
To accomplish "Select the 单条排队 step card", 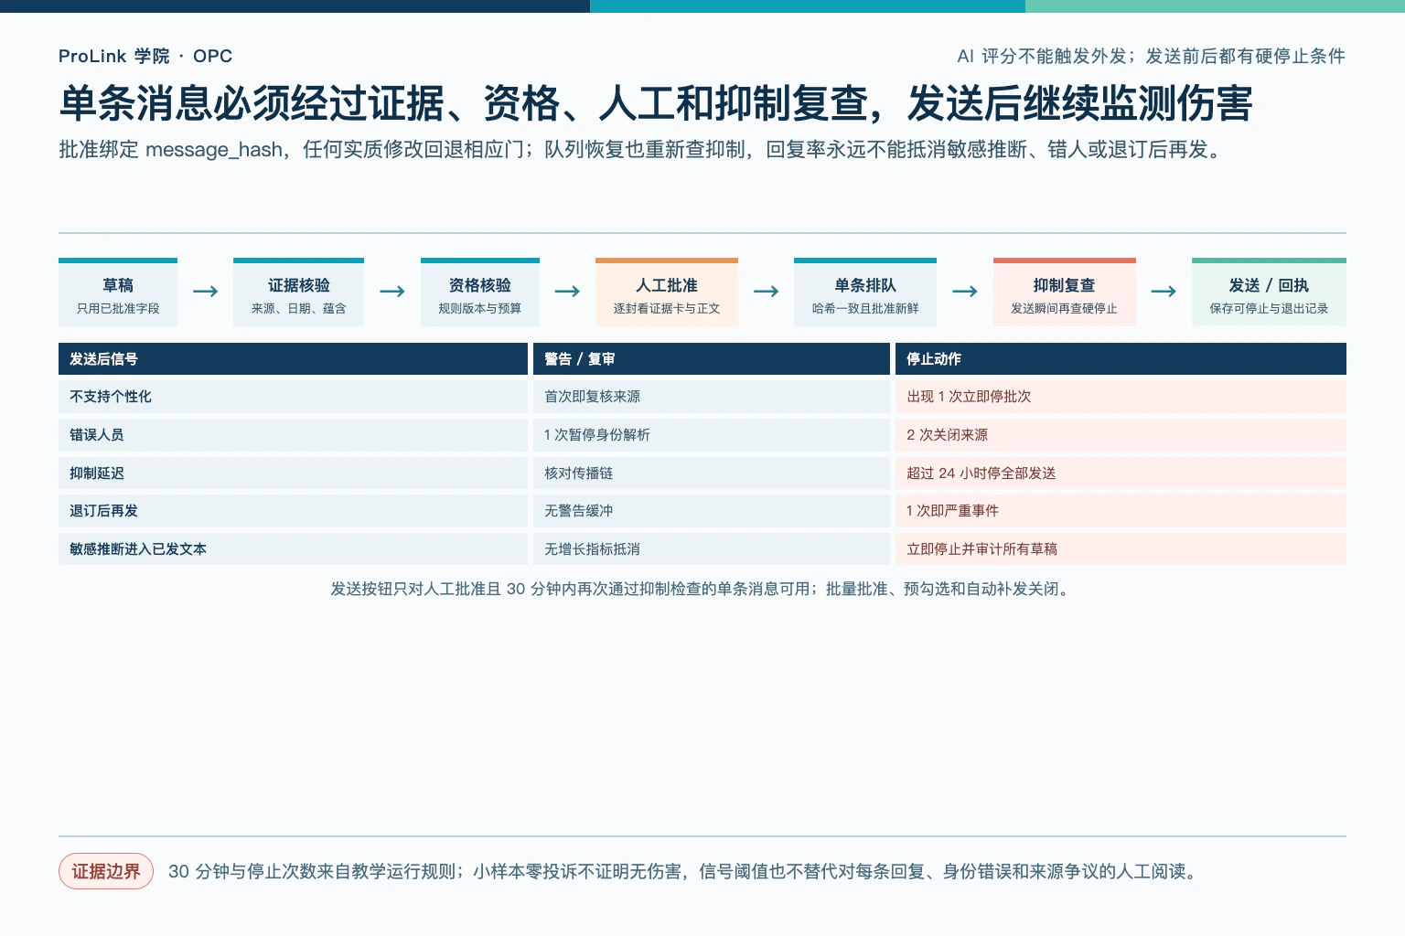I will (x=865, y=292).
